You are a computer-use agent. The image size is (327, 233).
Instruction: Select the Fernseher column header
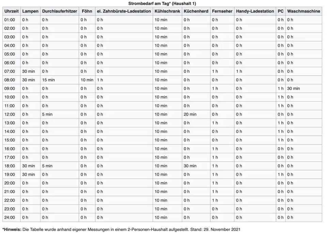click(222, 11)
